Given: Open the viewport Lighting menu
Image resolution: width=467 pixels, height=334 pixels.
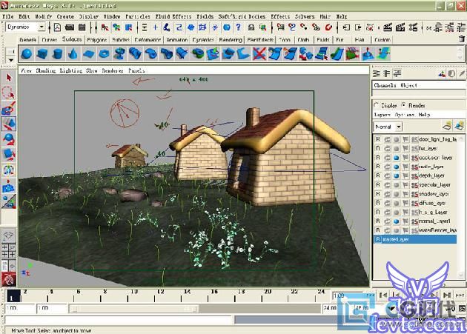Looking at the screenshot, I should tap(71, 70).
